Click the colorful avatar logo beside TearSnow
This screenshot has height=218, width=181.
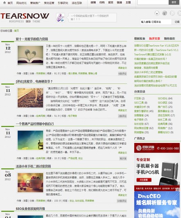61,18
